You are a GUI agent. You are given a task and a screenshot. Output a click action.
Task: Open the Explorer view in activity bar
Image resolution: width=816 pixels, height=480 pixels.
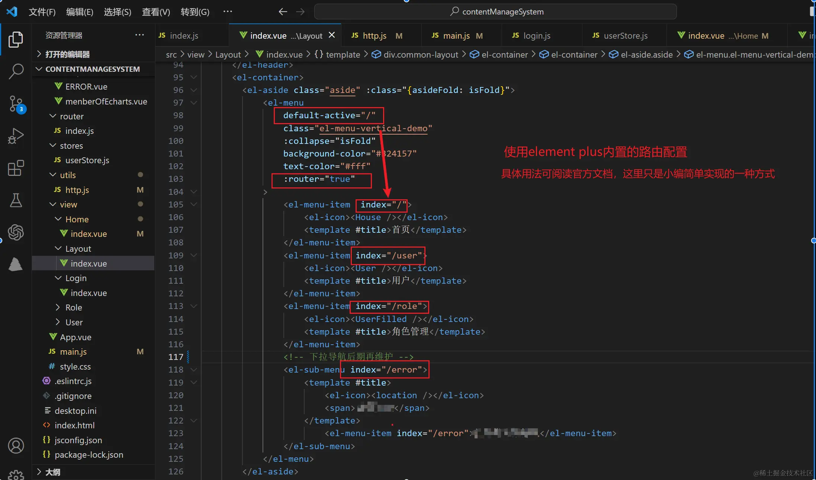click(16, 40)
